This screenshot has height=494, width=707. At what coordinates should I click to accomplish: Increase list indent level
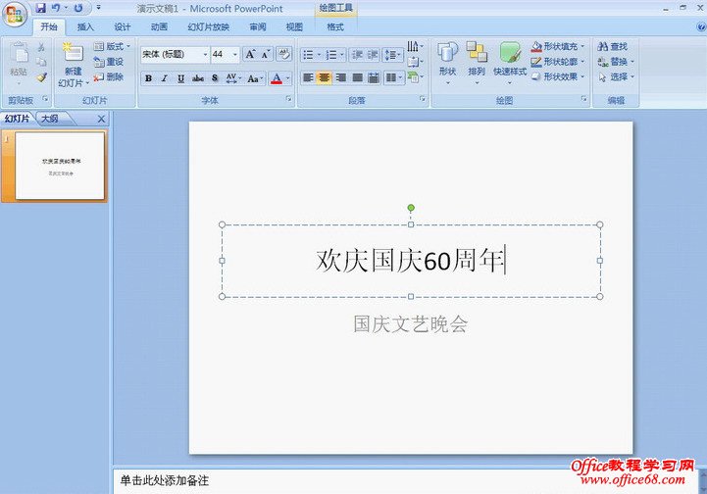(373, 55)
